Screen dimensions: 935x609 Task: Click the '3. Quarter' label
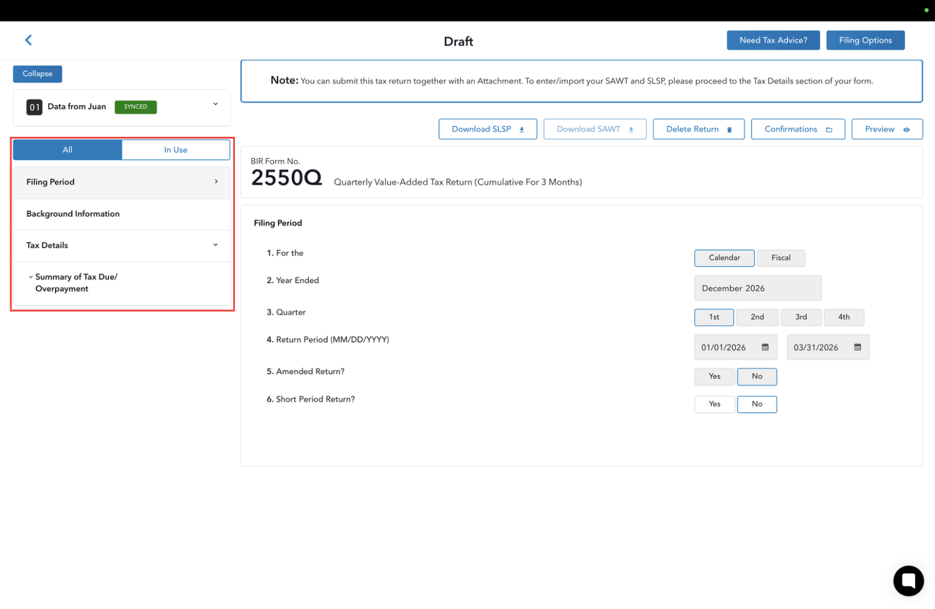[x=286, y=312]
